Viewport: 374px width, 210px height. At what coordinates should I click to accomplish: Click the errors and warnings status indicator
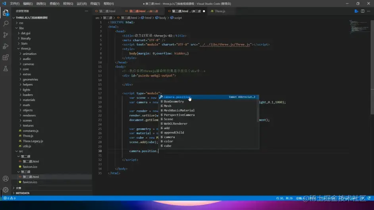point(10,198)
